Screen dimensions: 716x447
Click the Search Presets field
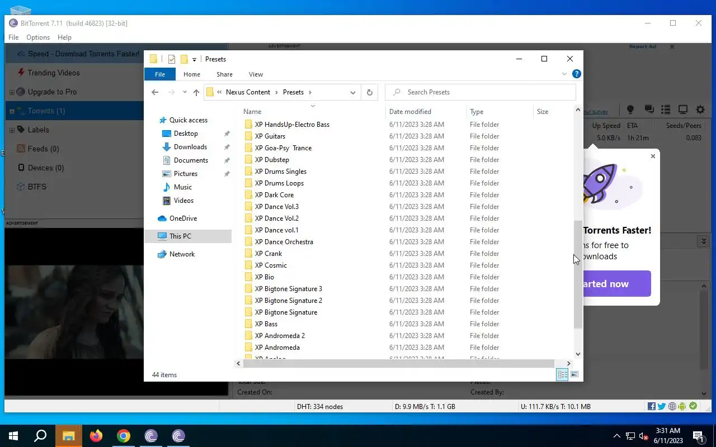tap(481, 92)
